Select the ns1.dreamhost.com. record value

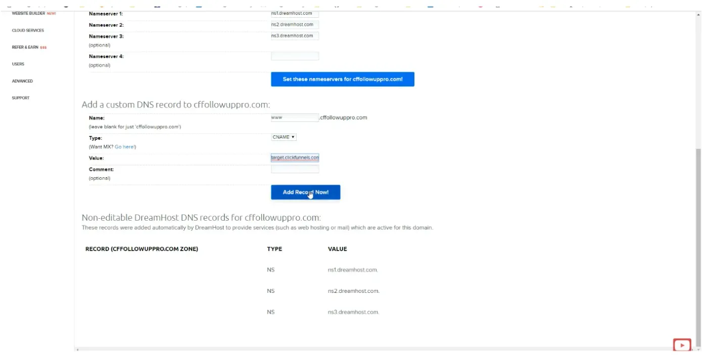(353, 270)
